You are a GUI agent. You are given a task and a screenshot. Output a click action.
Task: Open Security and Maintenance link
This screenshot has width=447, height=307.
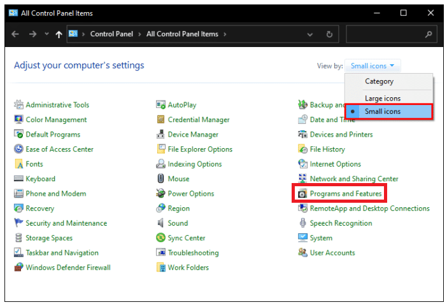(66, 223)
